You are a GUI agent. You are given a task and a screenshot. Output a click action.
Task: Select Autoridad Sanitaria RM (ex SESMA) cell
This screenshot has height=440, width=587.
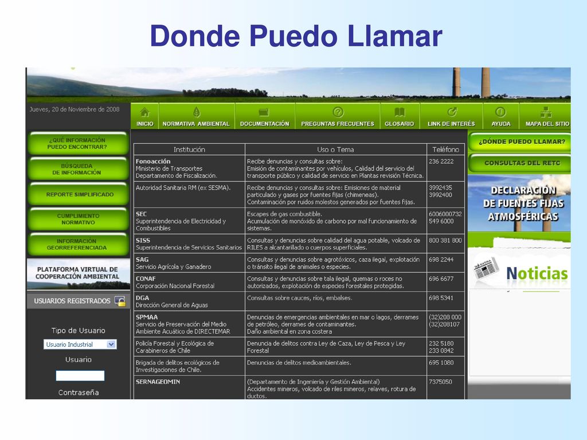click(189, 195)
